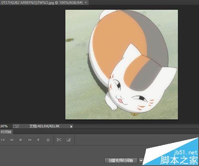
Task: Step to next frame
Action: pos(30,140)
